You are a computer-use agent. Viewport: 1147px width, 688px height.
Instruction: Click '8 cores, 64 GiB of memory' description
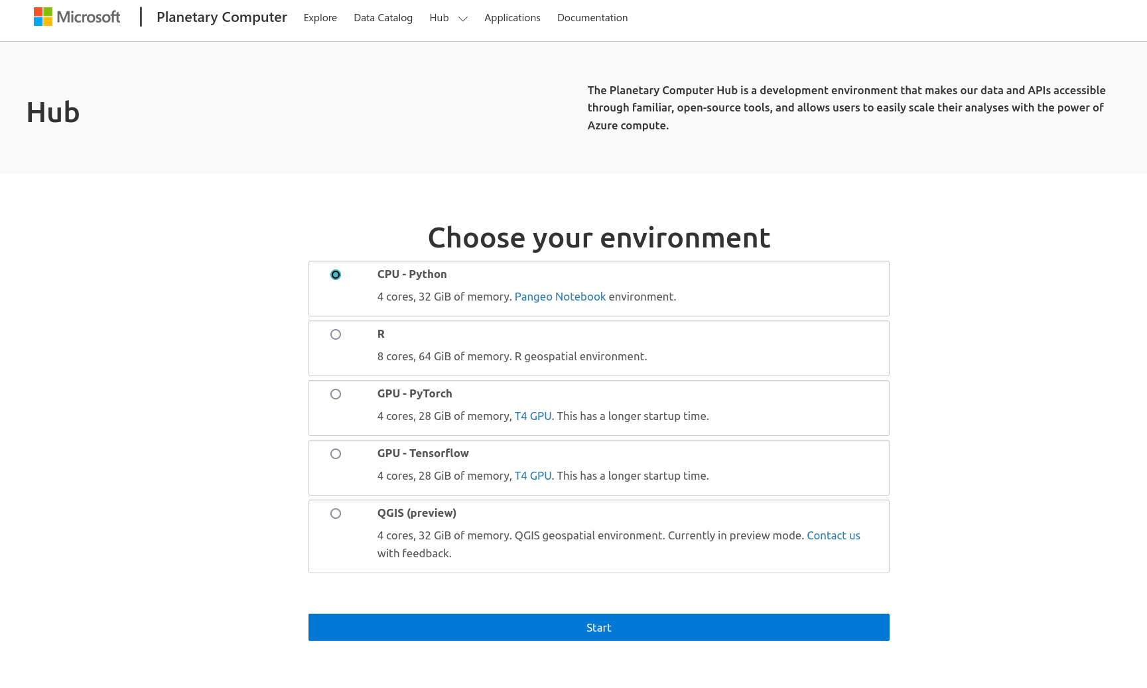click(512, 356)
